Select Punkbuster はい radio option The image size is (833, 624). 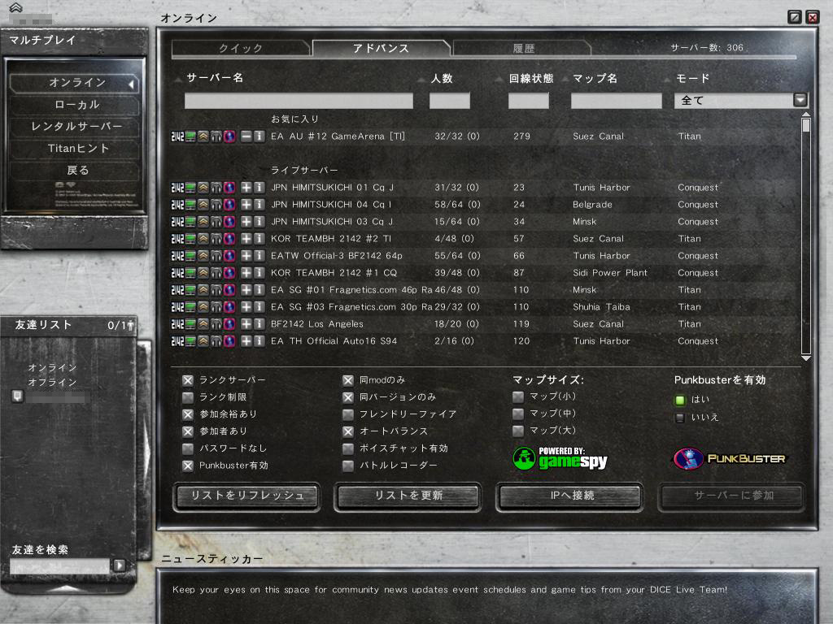point(680,400)
